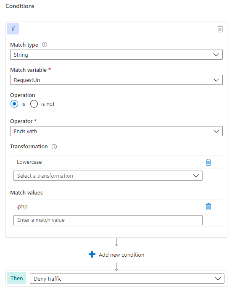Expand the Operator Ends with dropdown
232x292 pixels.
pos(116,131)
